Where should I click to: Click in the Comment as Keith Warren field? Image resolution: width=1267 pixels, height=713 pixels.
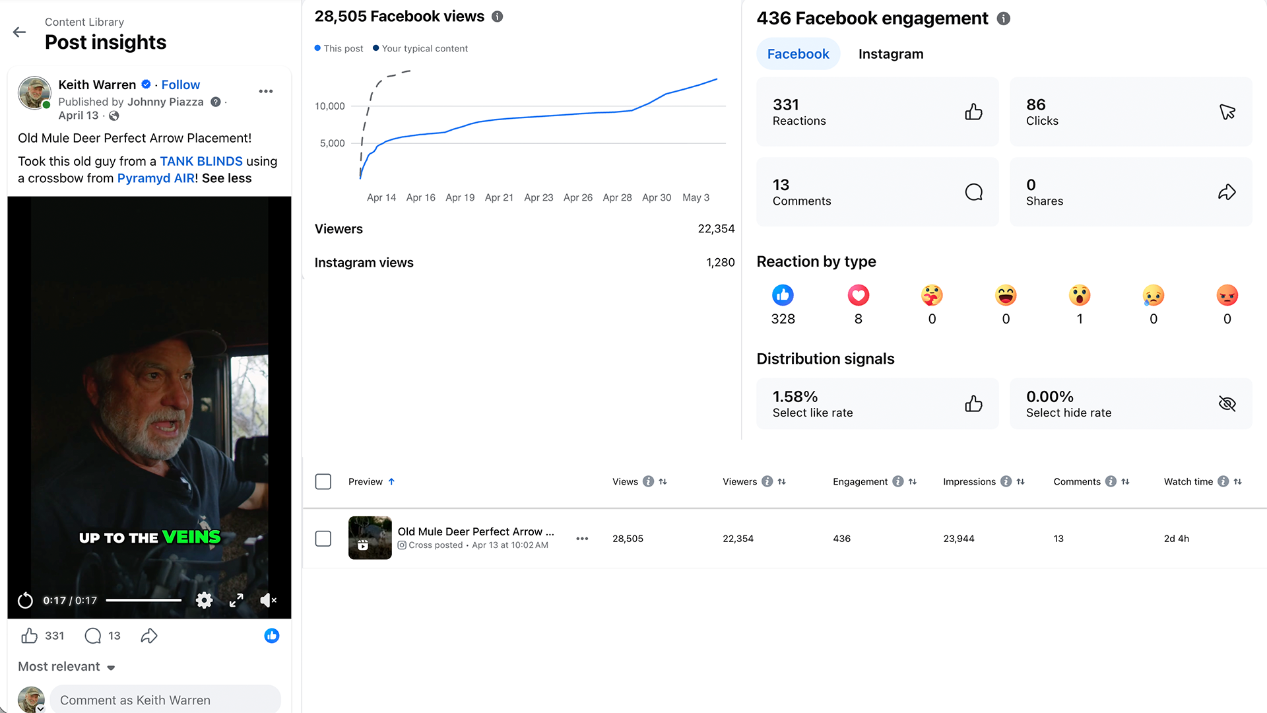click(x=165, y=700)
